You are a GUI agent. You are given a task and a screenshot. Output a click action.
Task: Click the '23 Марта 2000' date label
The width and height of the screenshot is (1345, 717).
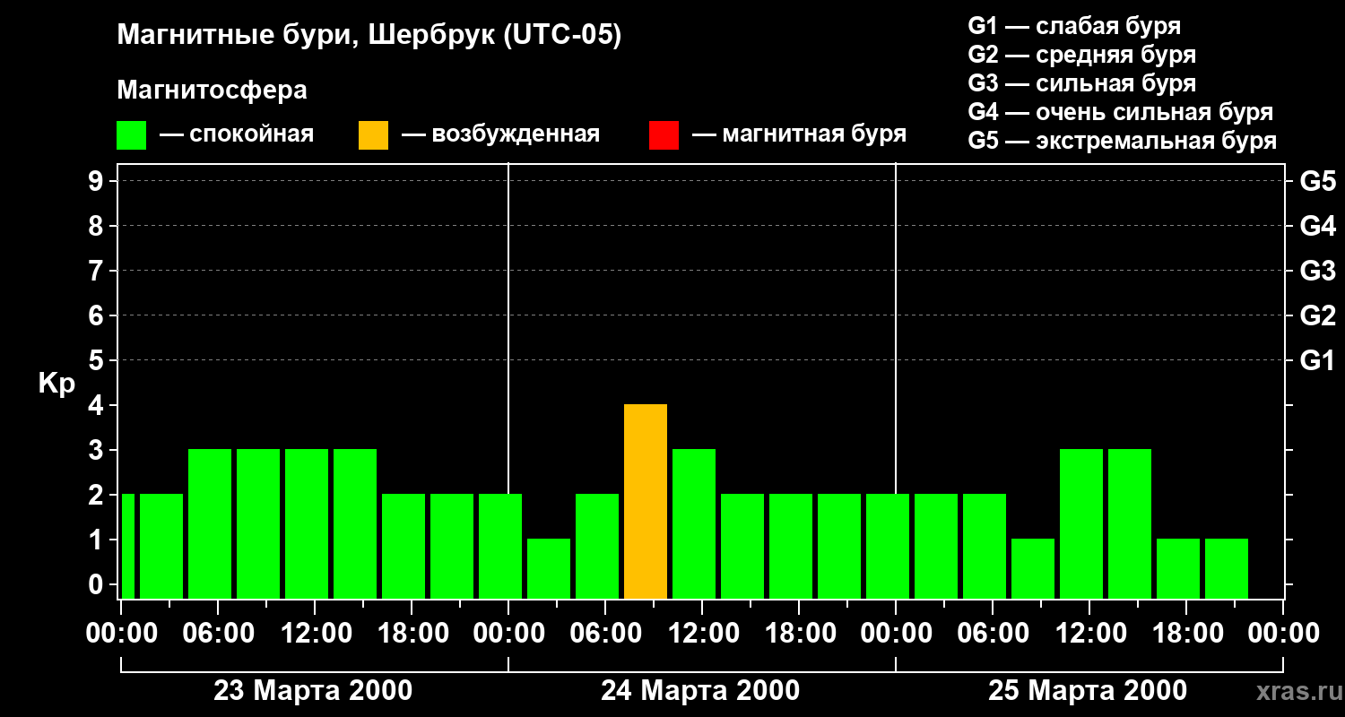tap(314, 691)
